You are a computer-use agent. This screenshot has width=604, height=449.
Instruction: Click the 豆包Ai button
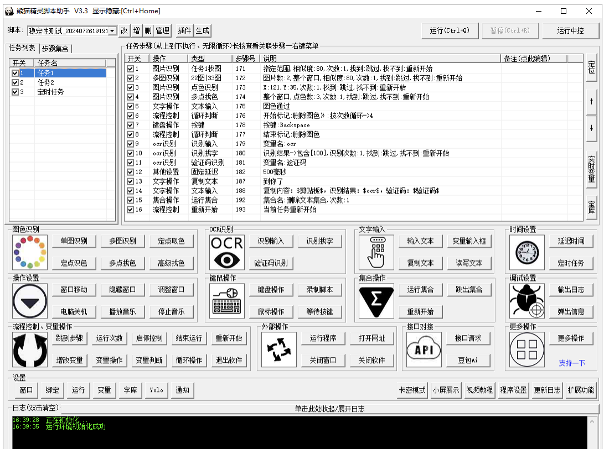468,361
